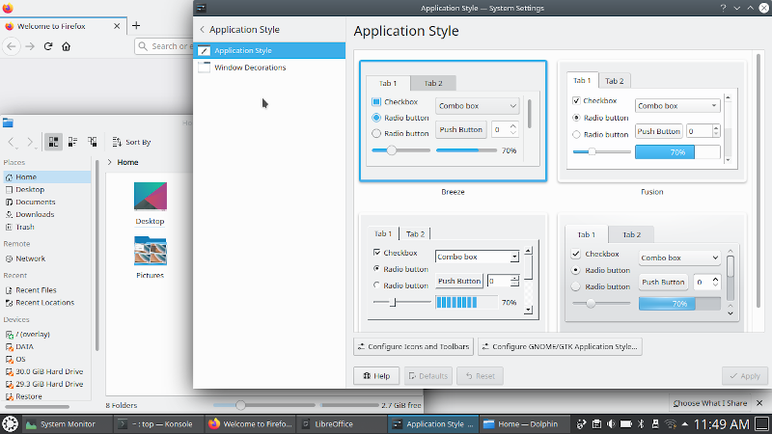Viewport: 772px width, 434px height.
Task: Open Combo box in Breeze preview
Action: 477,106
